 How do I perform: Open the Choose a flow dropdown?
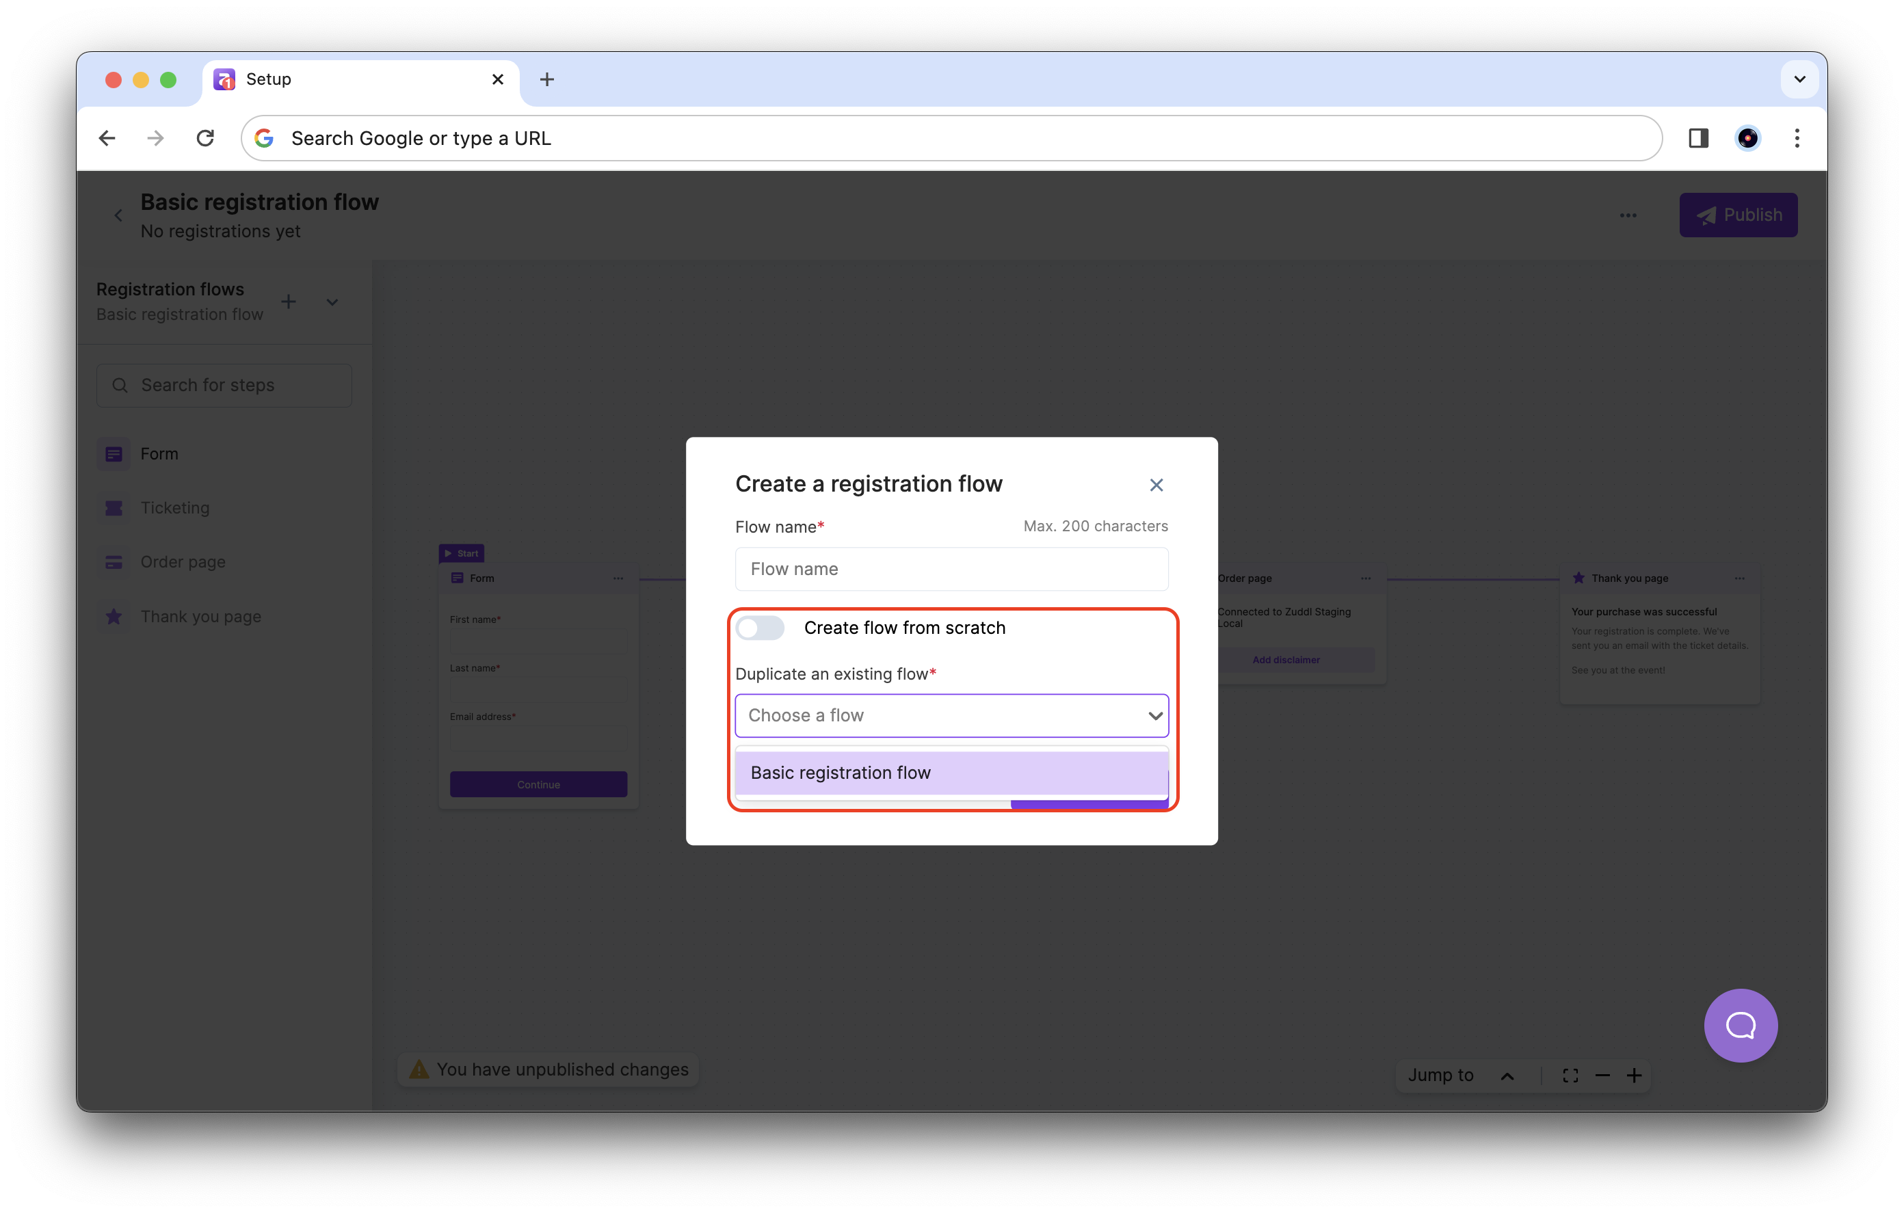(x=951, y=716)
